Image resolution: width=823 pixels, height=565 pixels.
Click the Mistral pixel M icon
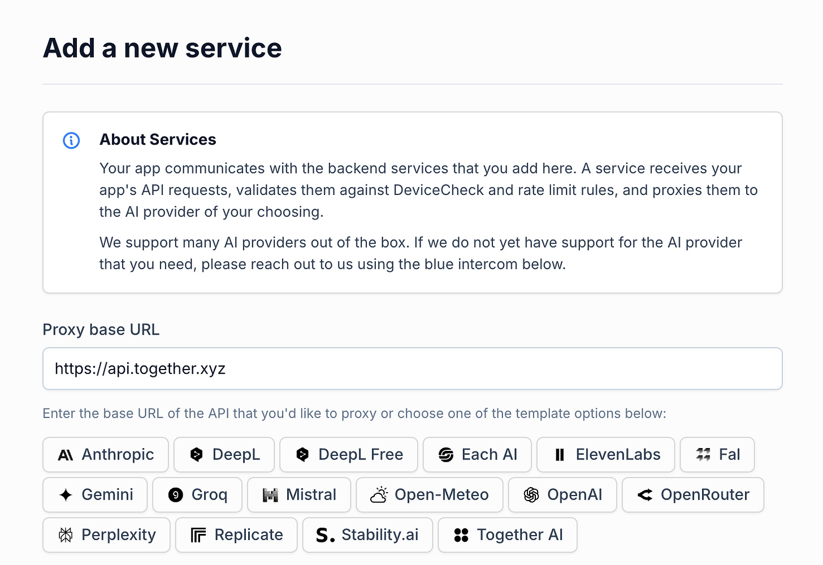click(270, 496)
